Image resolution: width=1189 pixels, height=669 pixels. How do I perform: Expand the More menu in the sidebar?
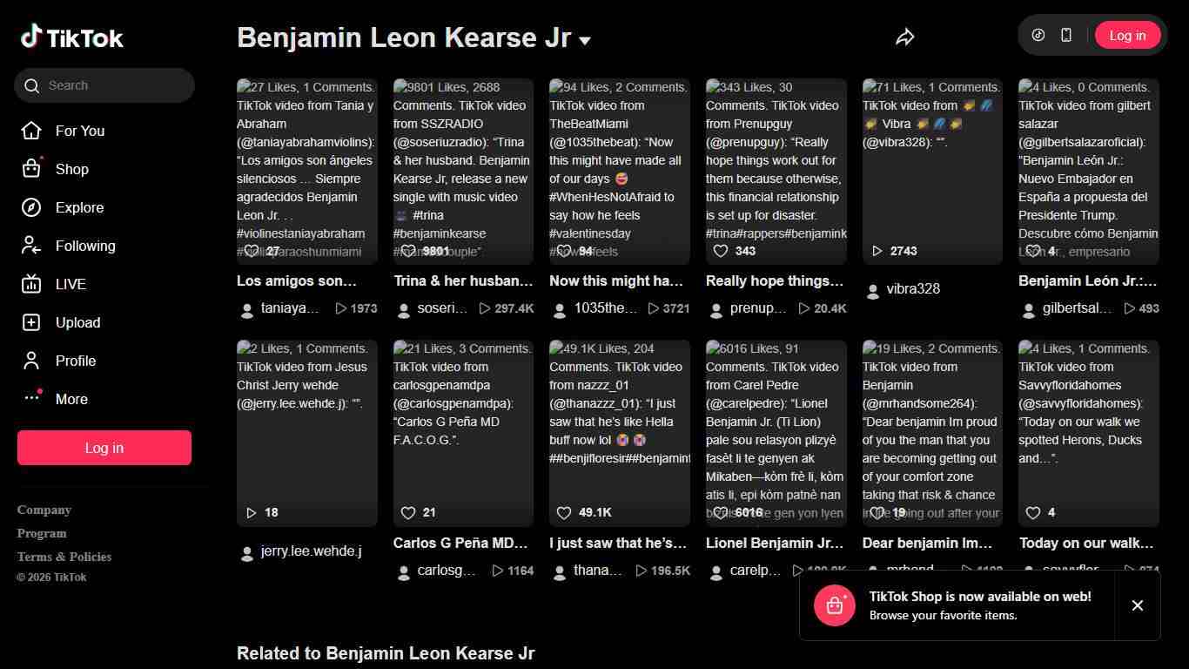tap(32, 398)
